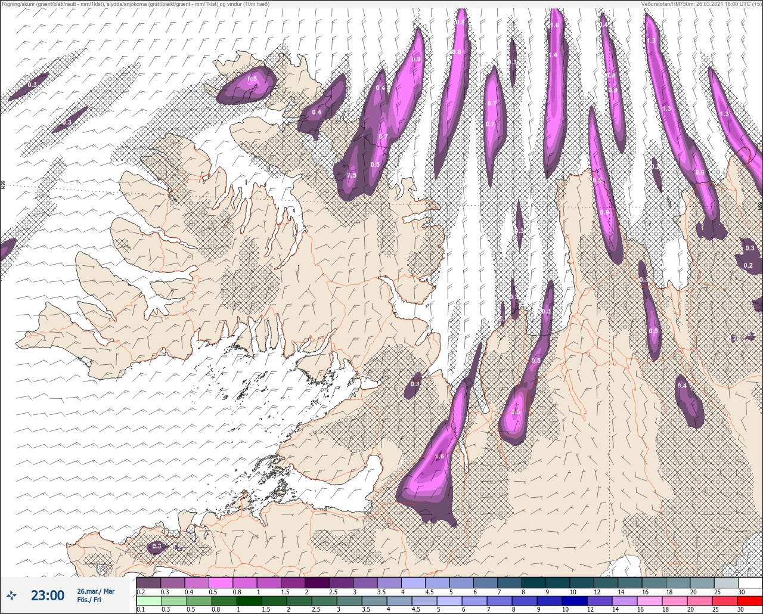Click the lavender snow swatch above 3.5
This screenshot has height=614, width=763.
389,582
